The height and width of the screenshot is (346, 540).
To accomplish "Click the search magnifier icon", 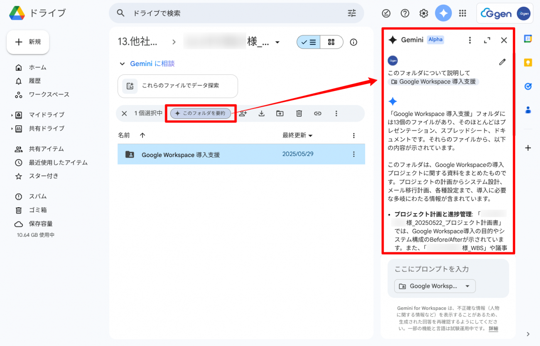I will click(121, 13).
